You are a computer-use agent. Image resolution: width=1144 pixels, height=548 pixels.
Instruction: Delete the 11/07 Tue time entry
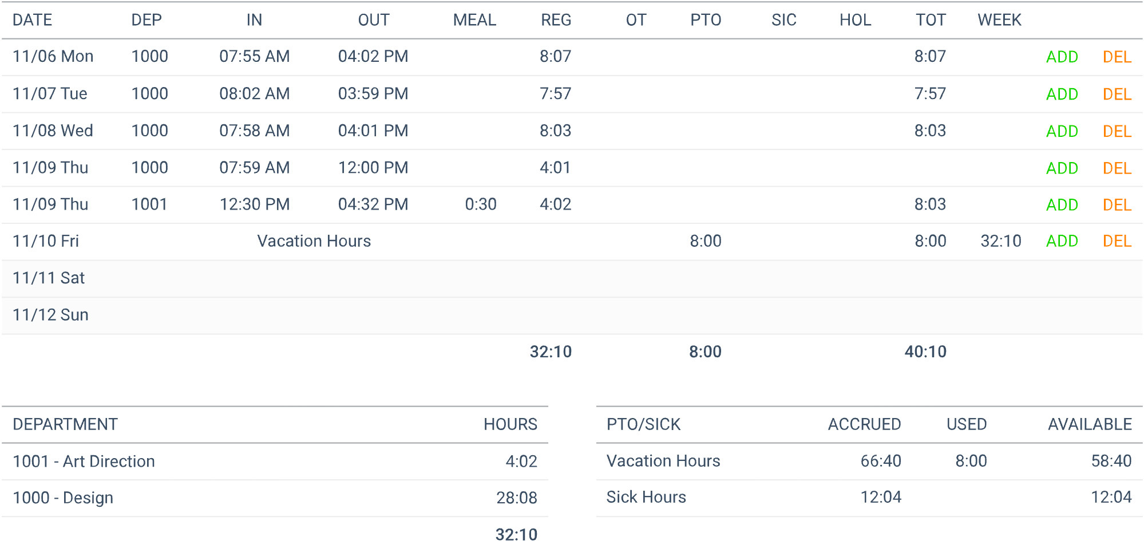click(x=1117, y=93)
